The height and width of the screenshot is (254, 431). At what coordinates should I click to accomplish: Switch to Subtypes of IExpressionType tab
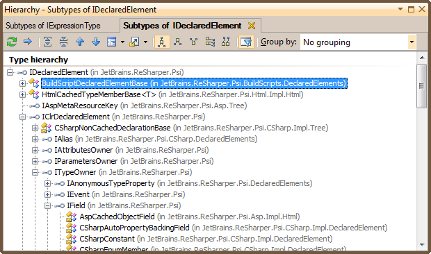(x=53, y=26)
